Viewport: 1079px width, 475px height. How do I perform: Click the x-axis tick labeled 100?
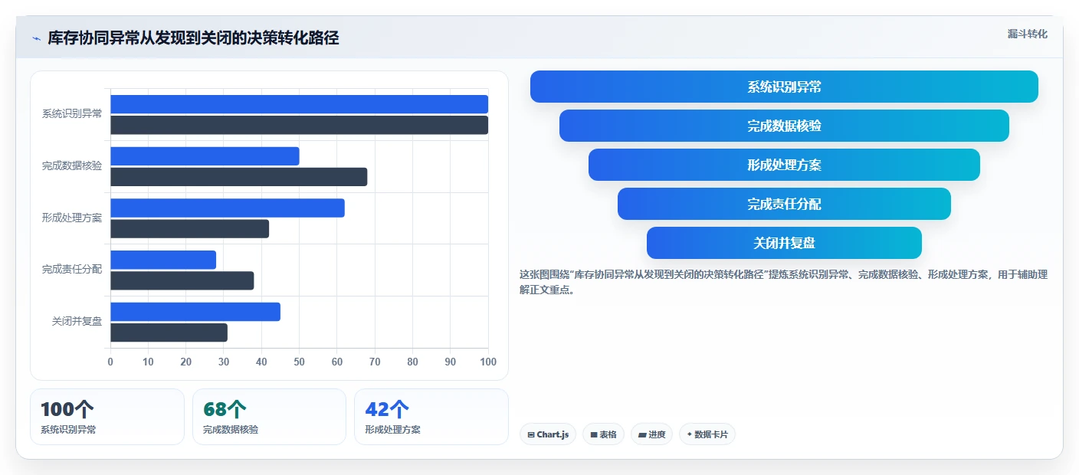(x=487, y=362)
